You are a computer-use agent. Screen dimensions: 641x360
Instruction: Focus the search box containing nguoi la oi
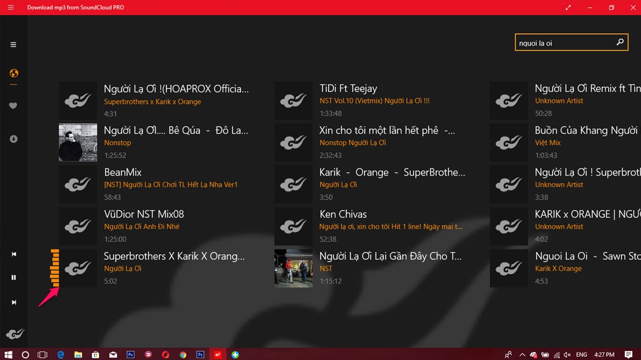tap(572, 42)
